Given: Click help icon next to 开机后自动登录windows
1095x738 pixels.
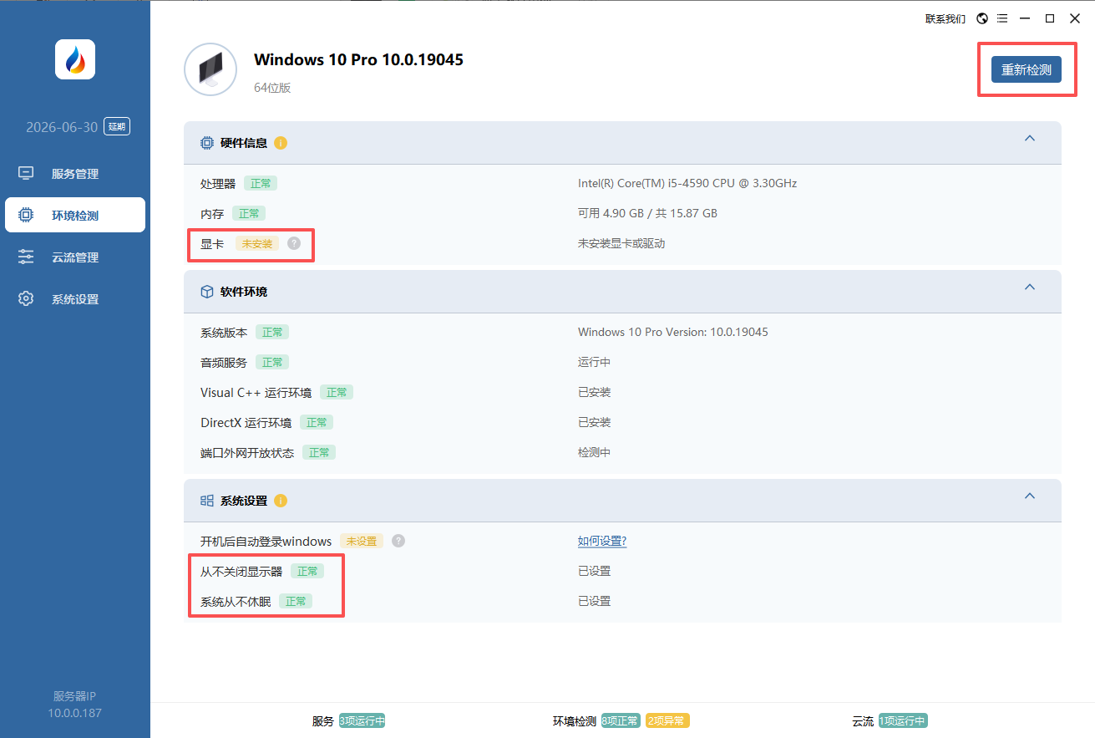Looking at the screenshot, I should 398,541.
